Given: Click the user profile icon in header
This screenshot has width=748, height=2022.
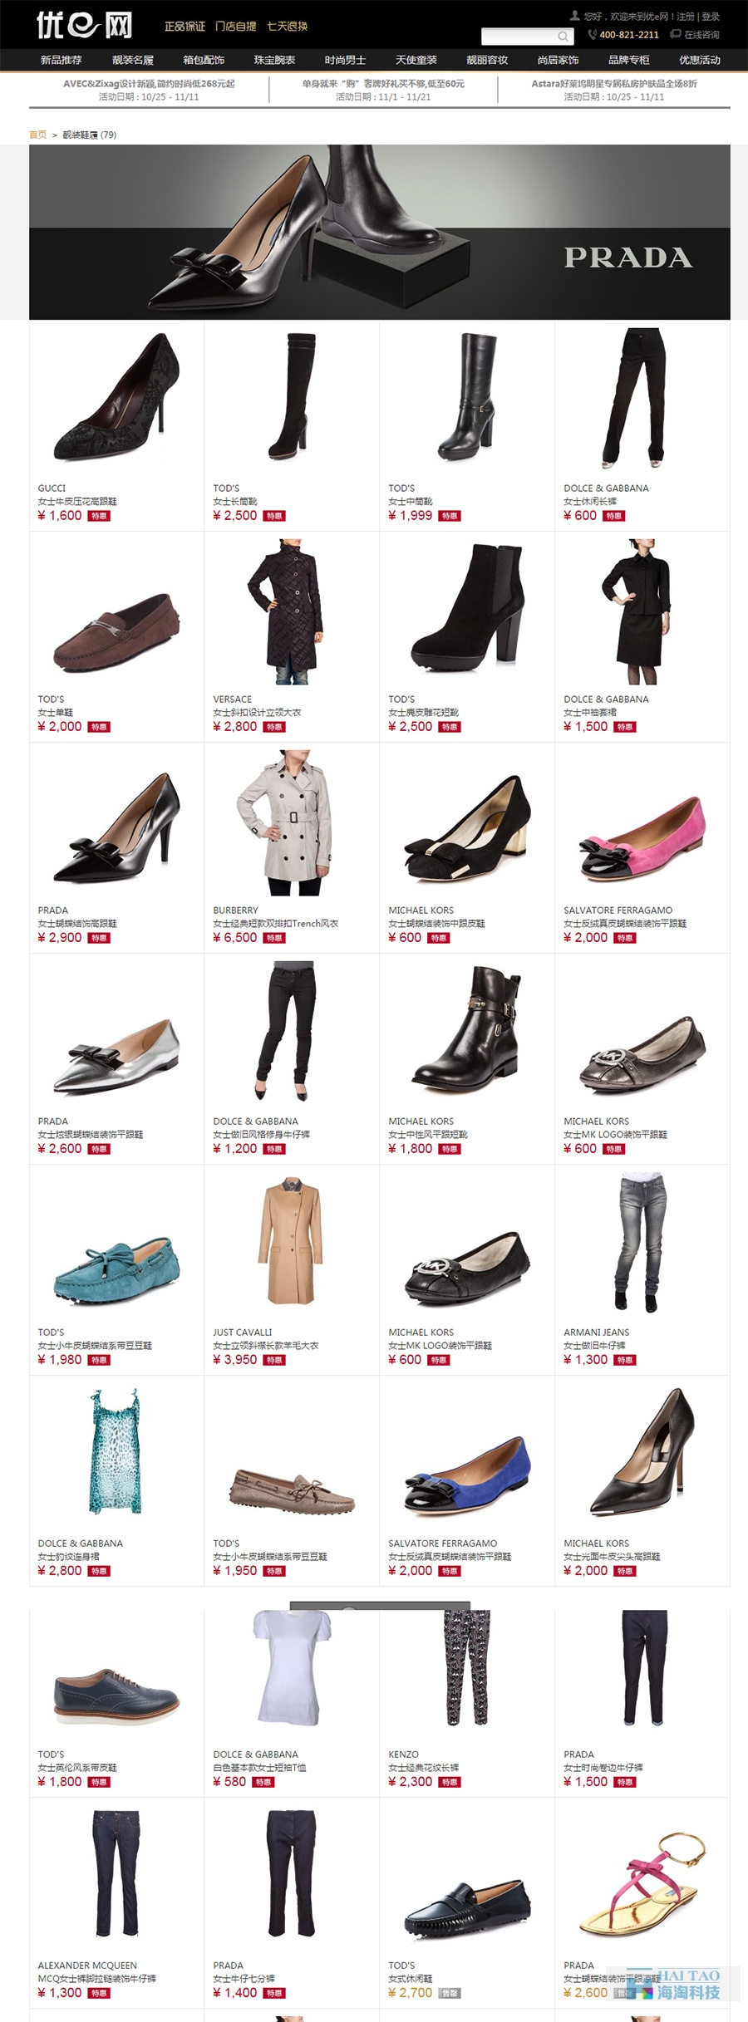Looking at the screenshot, I should coord(574,16).
